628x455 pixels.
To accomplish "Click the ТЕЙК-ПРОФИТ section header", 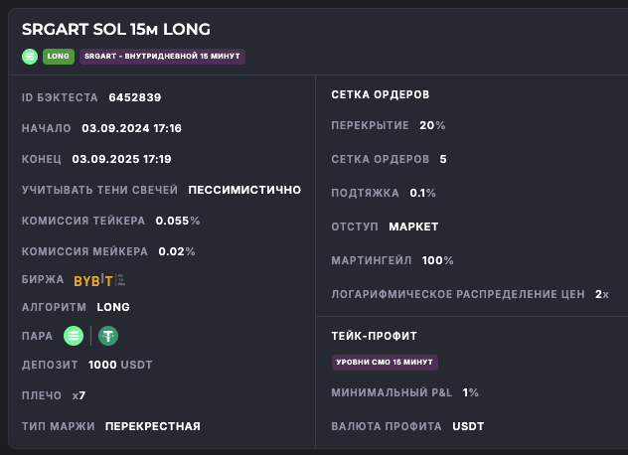I will (x=374, y=336).
